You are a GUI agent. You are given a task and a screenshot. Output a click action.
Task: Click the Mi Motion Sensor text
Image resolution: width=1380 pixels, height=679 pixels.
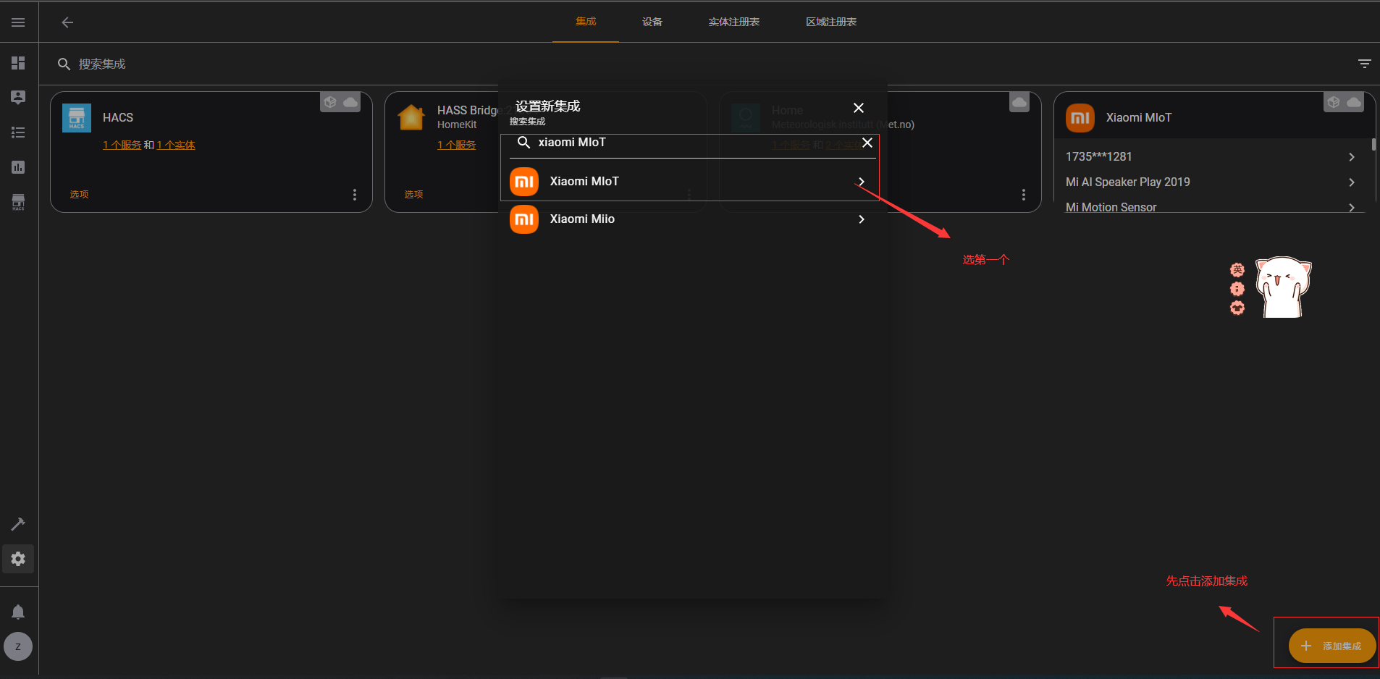click(1111, 208)
